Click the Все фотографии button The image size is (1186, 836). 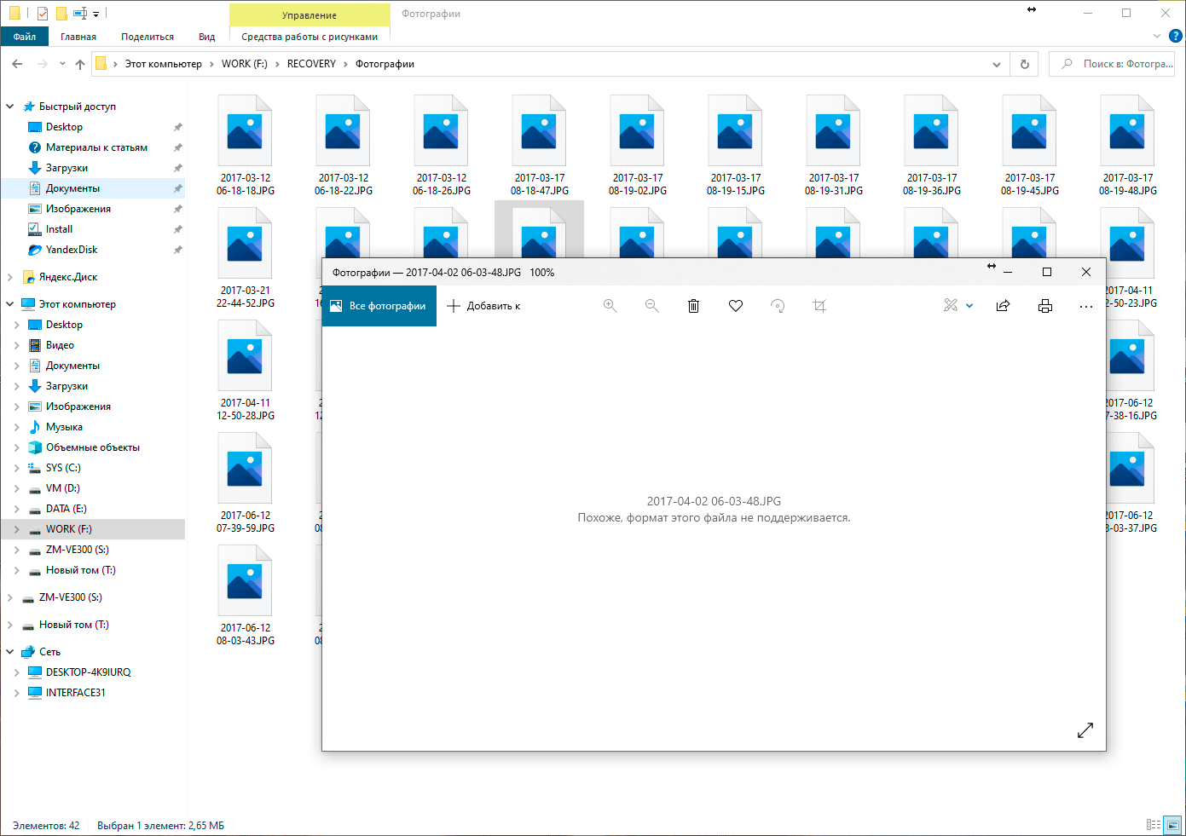point(379,306)
